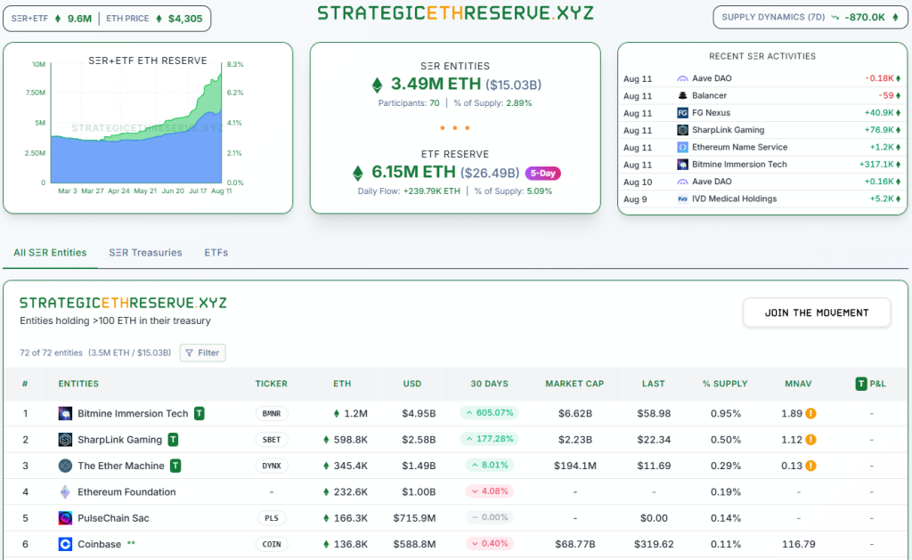Sort table by MARKET CAP column
Screen dimensions: 912x560
(x=574, y=384)
